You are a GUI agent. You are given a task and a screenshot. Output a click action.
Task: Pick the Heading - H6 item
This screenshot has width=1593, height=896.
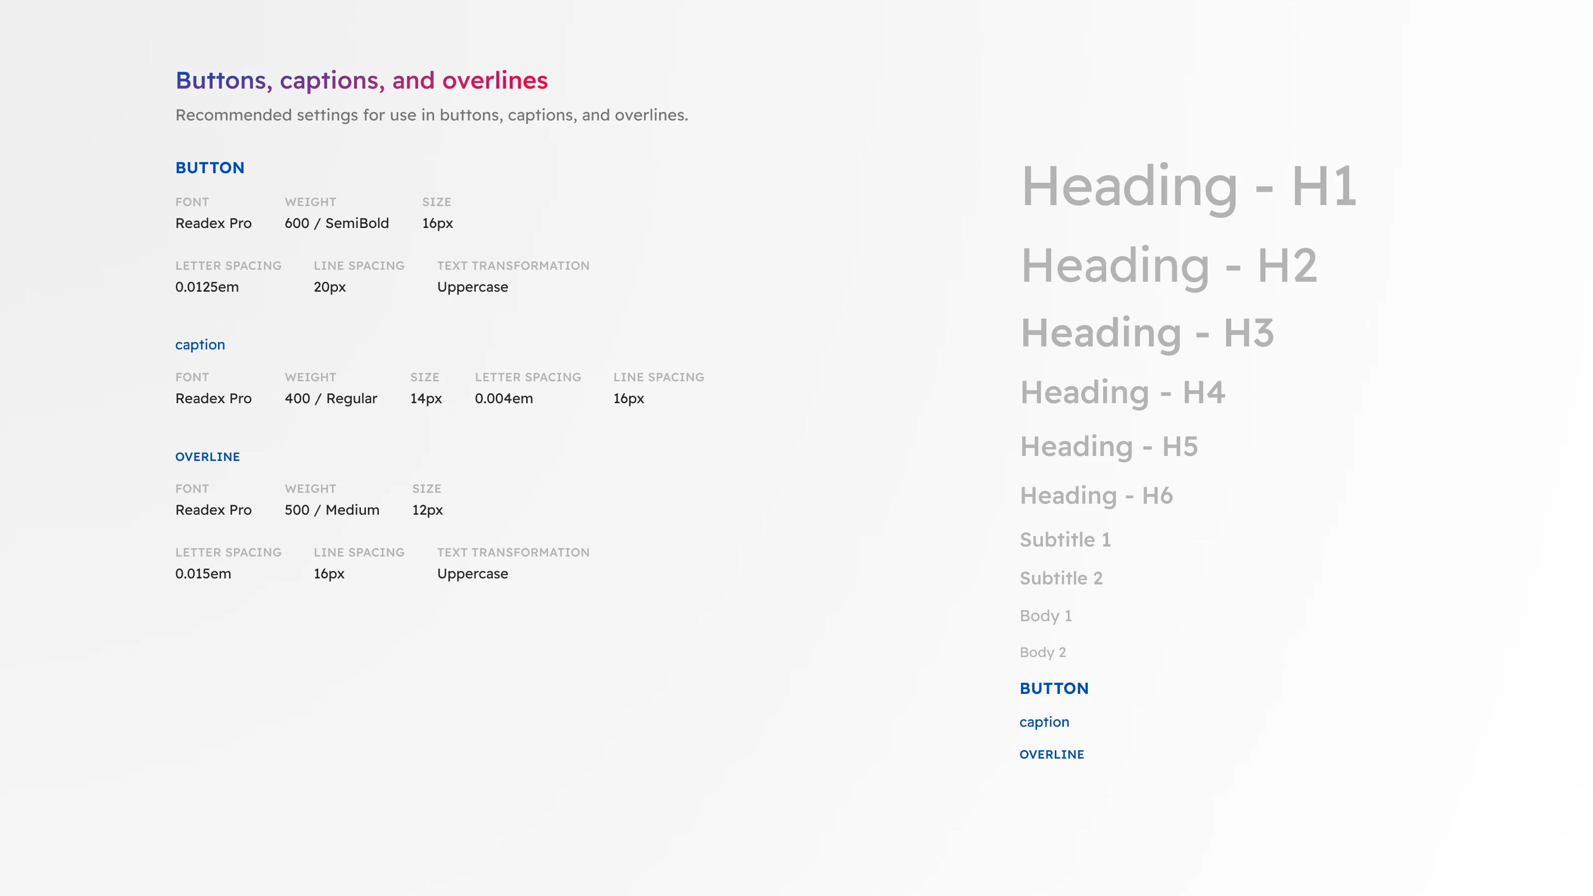[x=1096, y=495]
